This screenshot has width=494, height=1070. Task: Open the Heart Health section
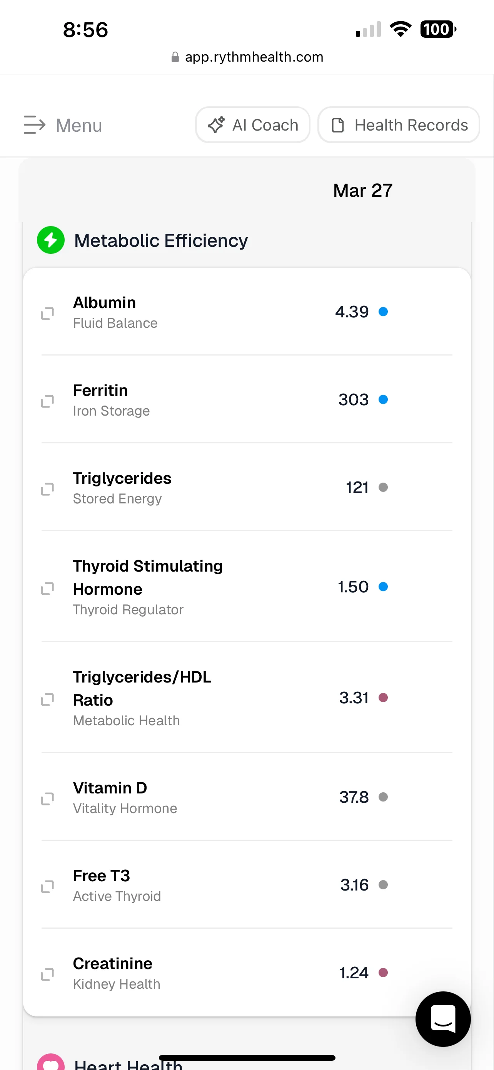coord(128,1064)
